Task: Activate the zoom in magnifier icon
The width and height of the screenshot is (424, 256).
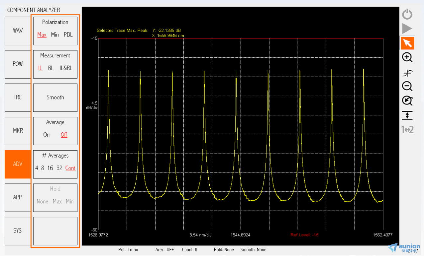Action: (x=407, y=57)
